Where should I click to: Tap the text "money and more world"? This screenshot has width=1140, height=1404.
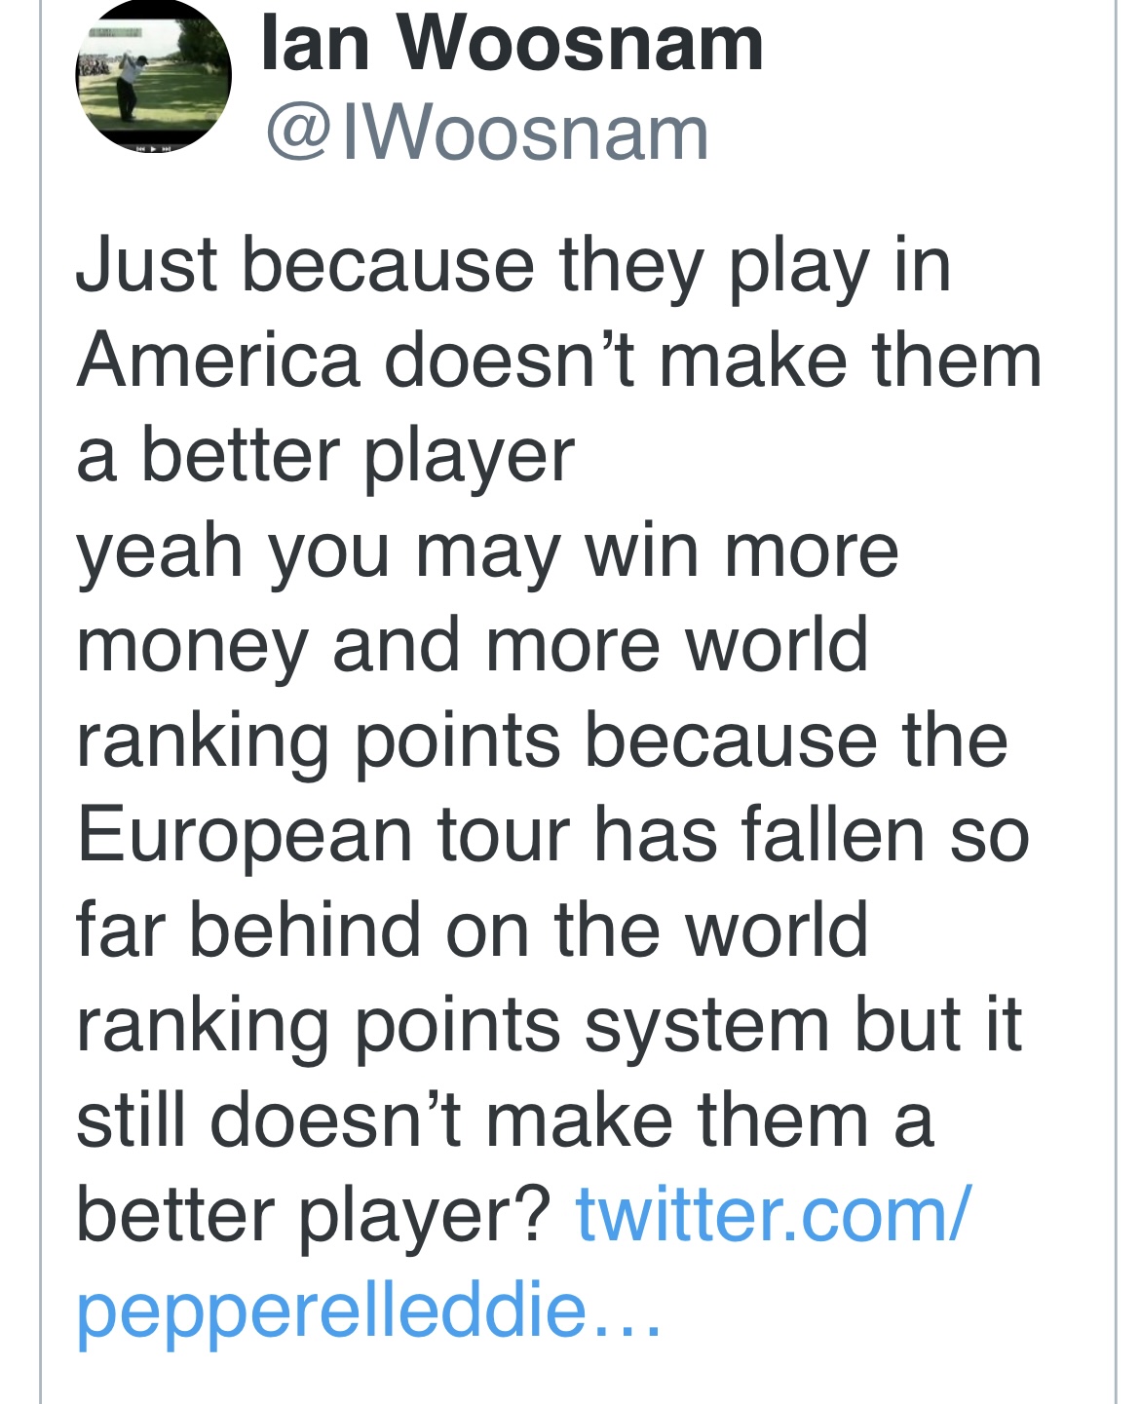pyautogui.click(x=472, y=644)
